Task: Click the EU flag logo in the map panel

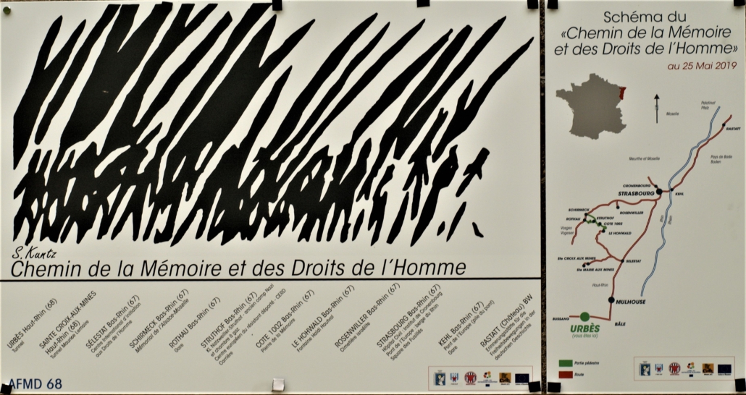Action: click(724, 369)
